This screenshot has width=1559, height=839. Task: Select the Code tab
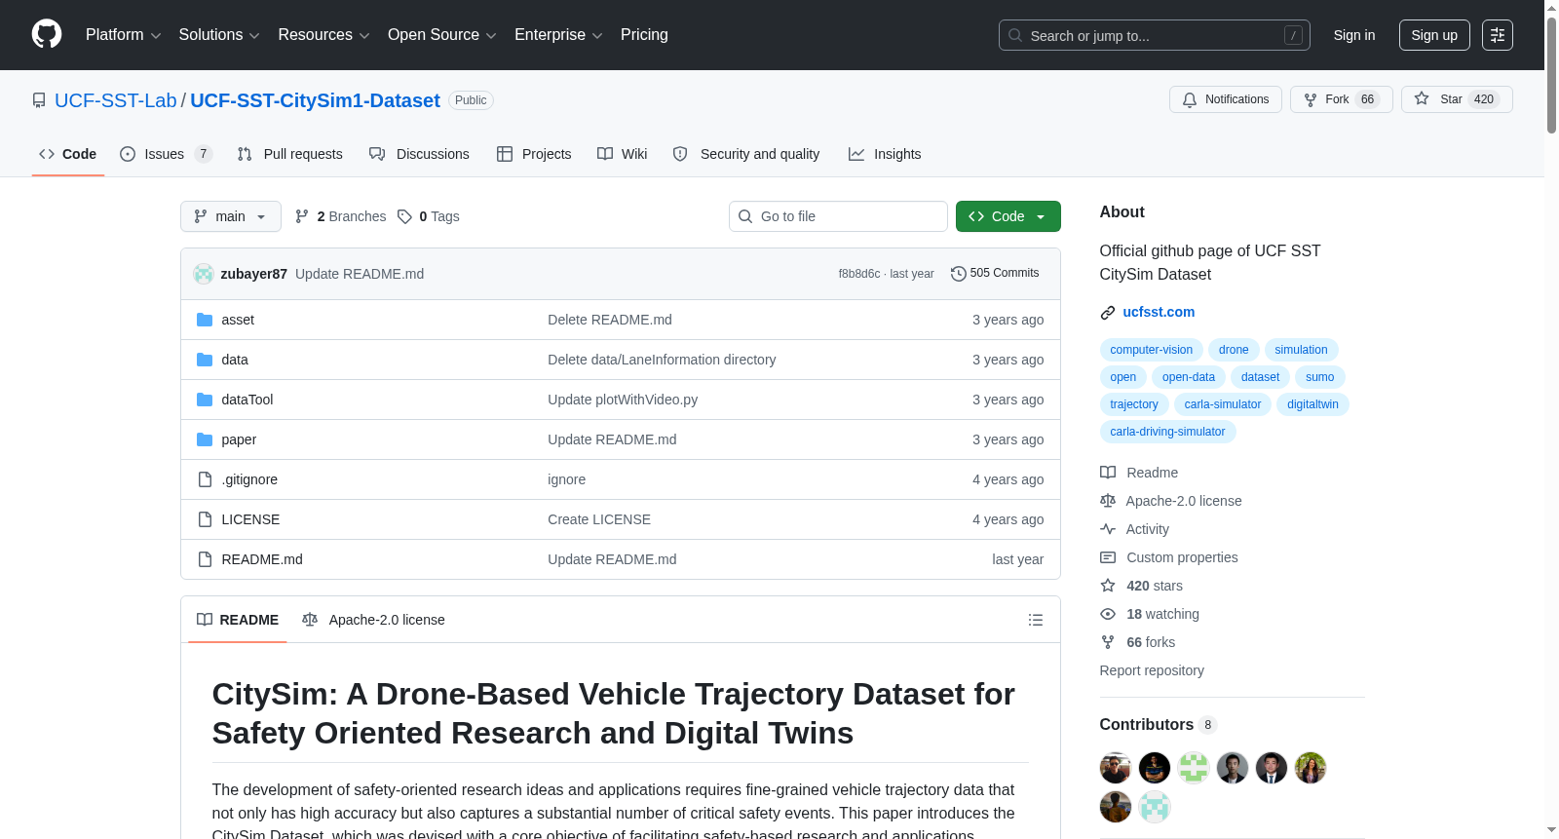pyautogui.click(x=68, y=154)
